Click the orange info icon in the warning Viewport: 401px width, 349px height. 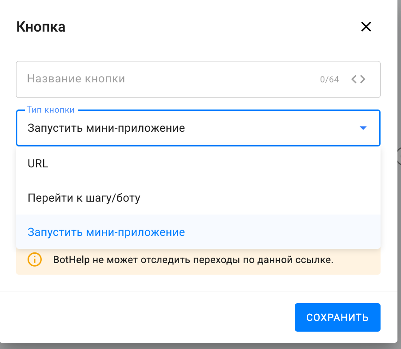(x=34, y=259)
